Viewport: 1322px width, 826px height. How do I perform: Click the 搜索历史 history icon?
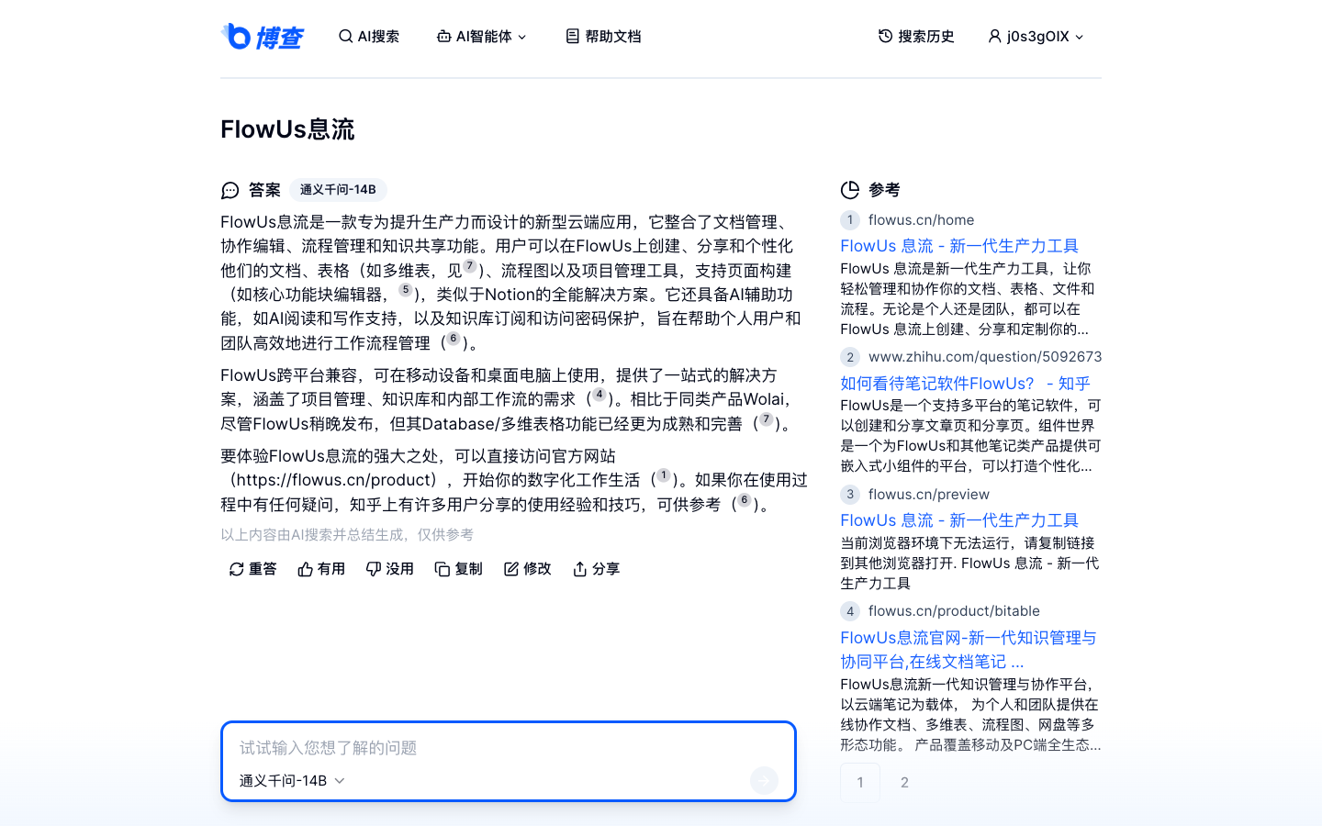pyautogui.click(x=883, y=36)
